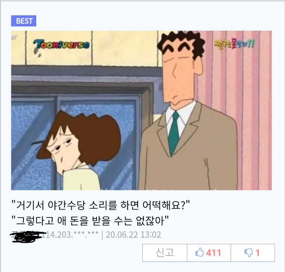Click the pink striped curtain
Image resolution: width=285 pixels, height=272 pixels.
point(236,109)
